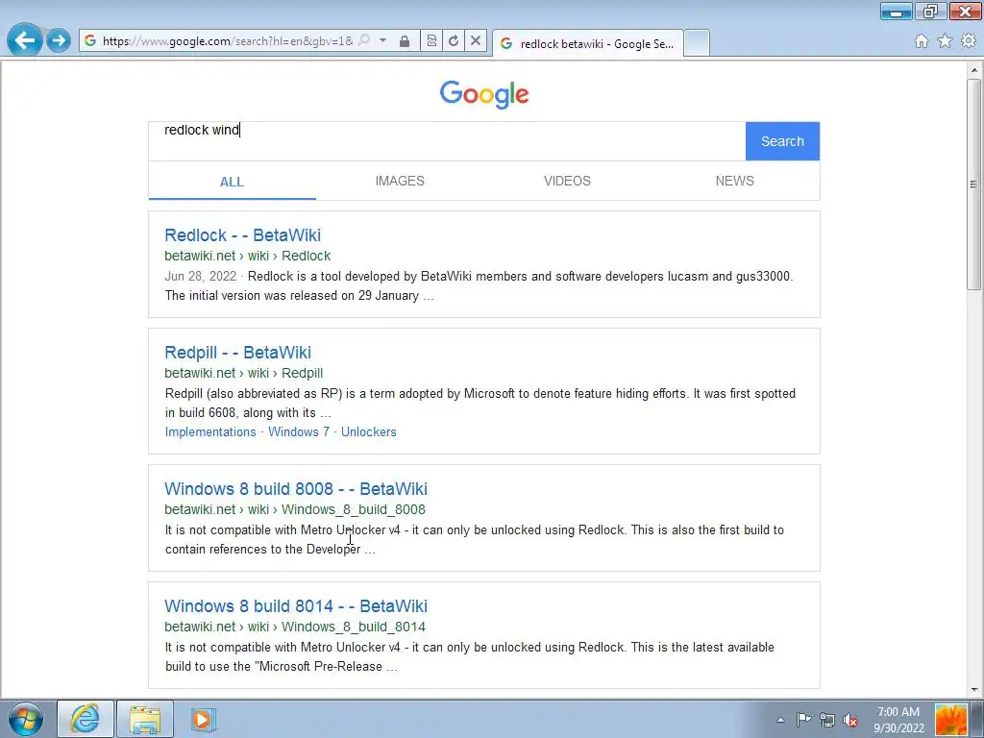The height and width of the screenshot is (738, 984).
Task: Follow the 'Implementations' sitelink
Action: click(x=210, y=431)
